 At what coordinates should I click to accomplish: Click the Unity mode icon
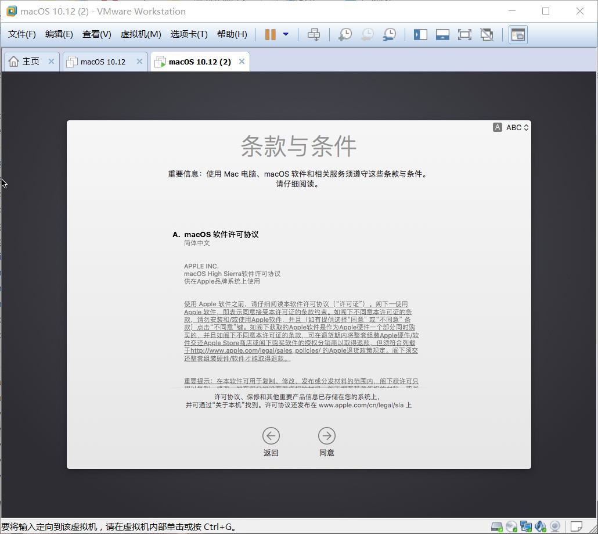[x=487, y=35]
